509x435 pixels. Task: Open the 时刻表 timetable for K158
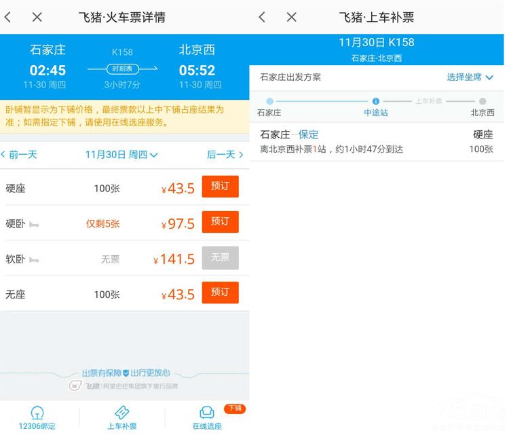coord(122,69)
